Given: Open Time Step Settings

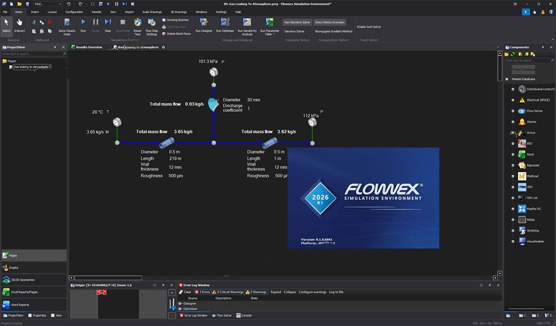Looking at the screenshot, I should pos(152,27).
